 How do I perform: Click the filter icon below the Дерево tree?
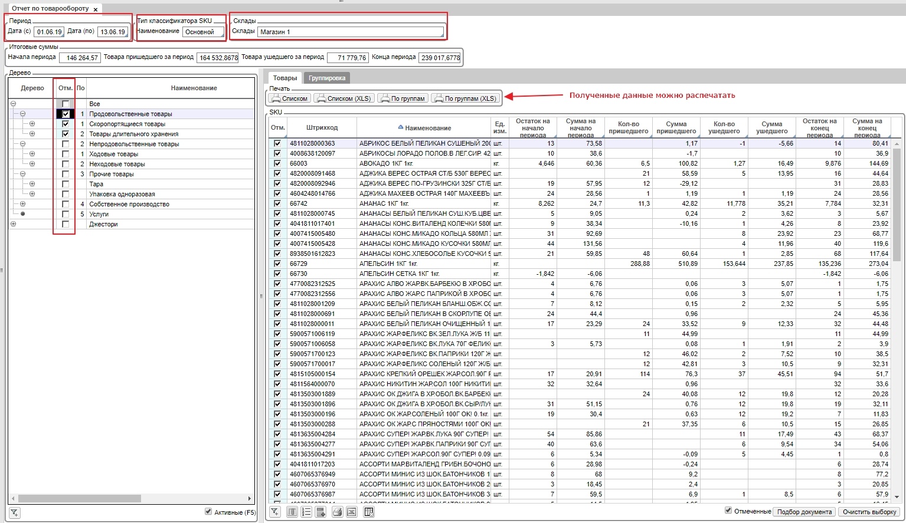[15, 513]
